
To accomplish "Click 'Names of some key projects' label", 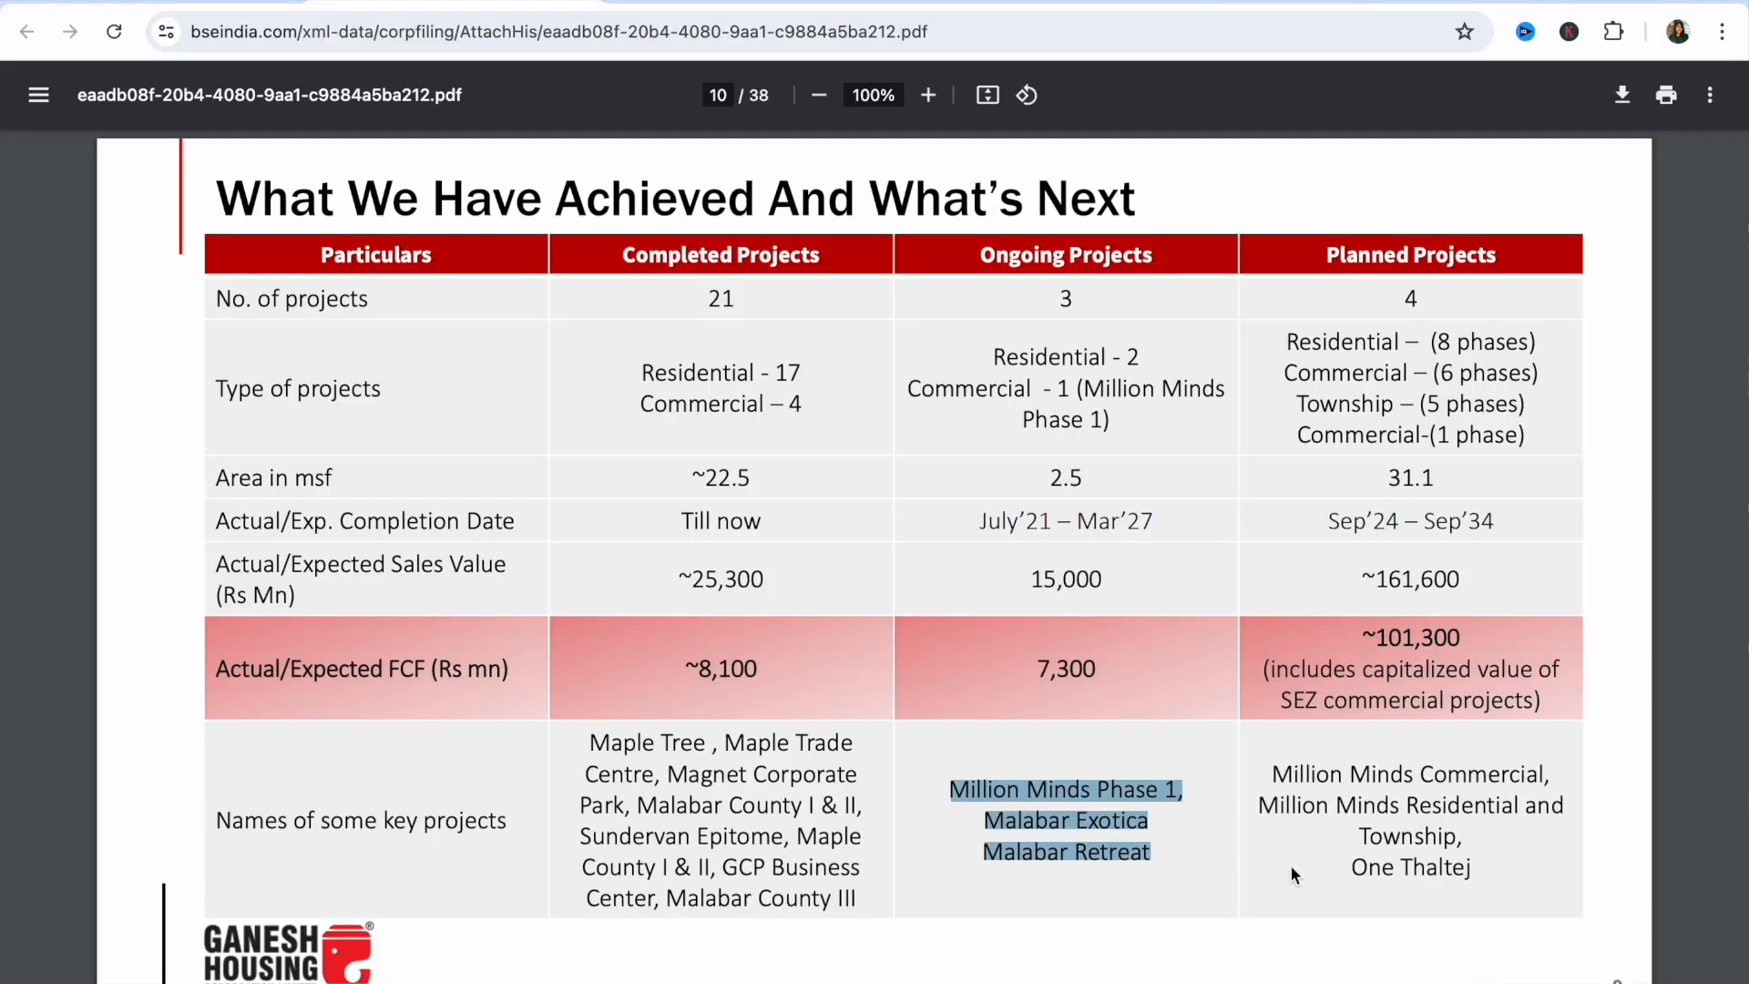I will [x=361, y=821].
